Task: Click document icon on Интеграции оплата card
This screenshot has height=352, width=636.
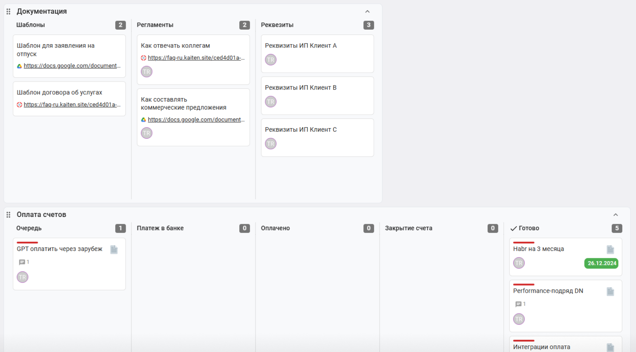Action: (x=610, y=347)
